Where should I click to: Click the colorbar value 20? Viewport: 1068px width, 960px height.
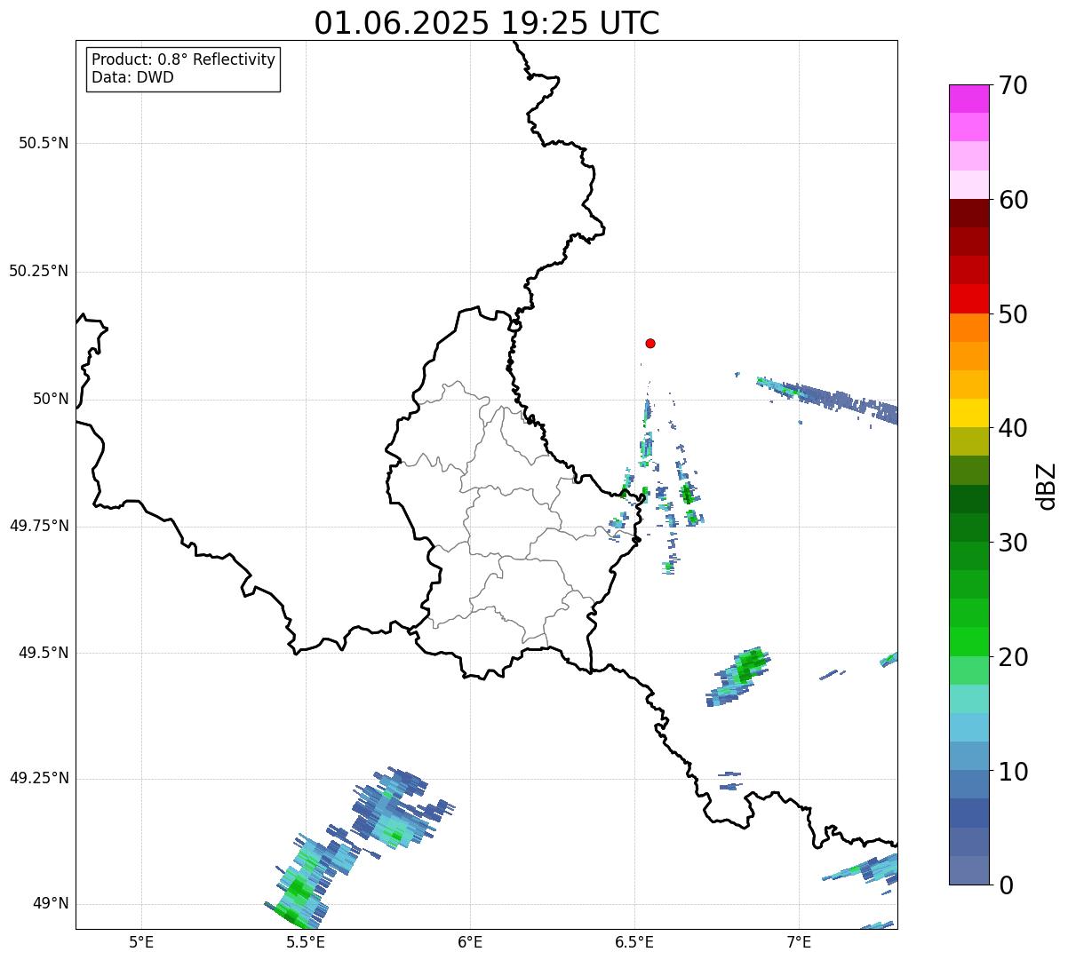(1013, 657)
